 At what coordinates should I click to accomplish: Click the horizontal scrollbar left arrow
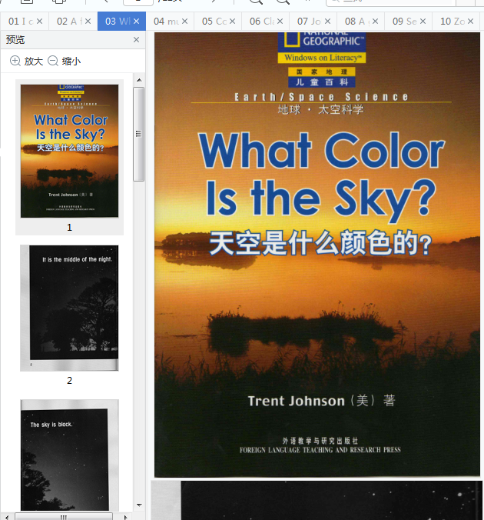(x=7, y=517)
